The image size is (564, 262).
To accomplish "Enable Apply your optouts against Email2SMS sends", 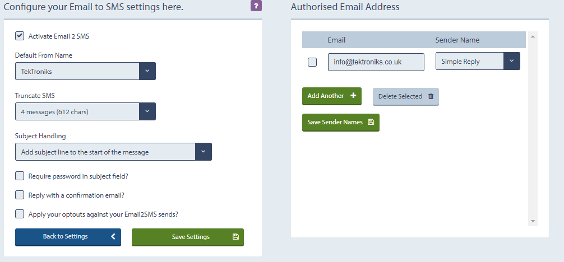I will point(20,214).
